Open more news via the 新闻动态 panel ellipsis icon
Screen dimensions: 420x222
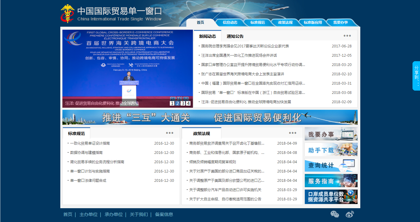click(x=347, y=35)
